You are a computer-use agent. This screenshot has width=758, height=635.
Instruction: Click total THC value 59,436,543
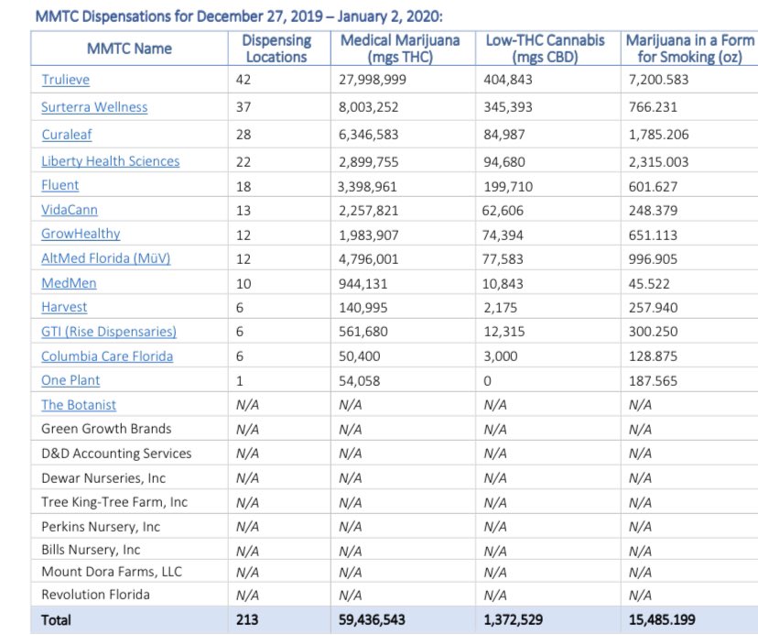coord(372,620)
